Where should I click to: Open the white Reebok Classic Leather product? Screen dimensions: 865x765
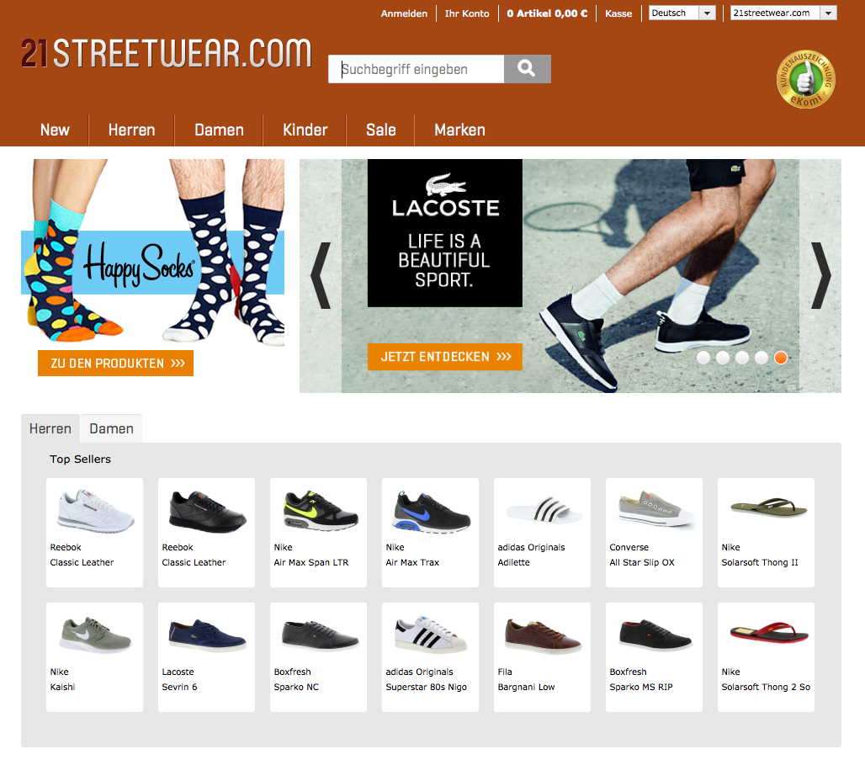pos(94,533)
